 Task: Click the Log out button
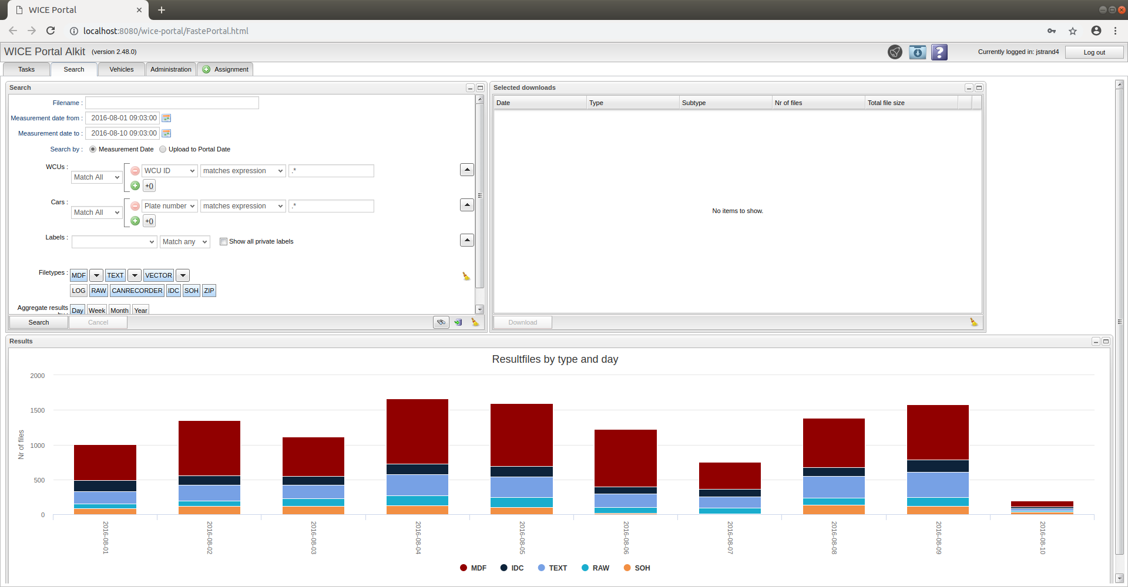coord(1094,52)
